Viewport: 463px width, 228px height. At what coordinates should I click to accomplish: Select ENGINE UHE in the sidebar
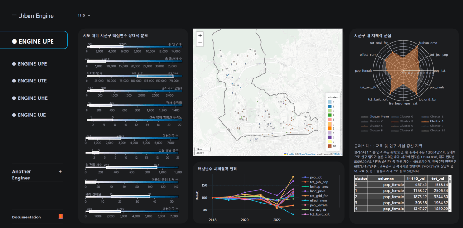coord(32,98)
